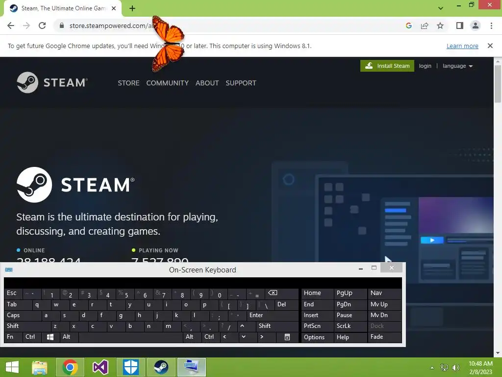502x377 pixels.
Task: Toggle the Nav key
Action: (384, 294)
